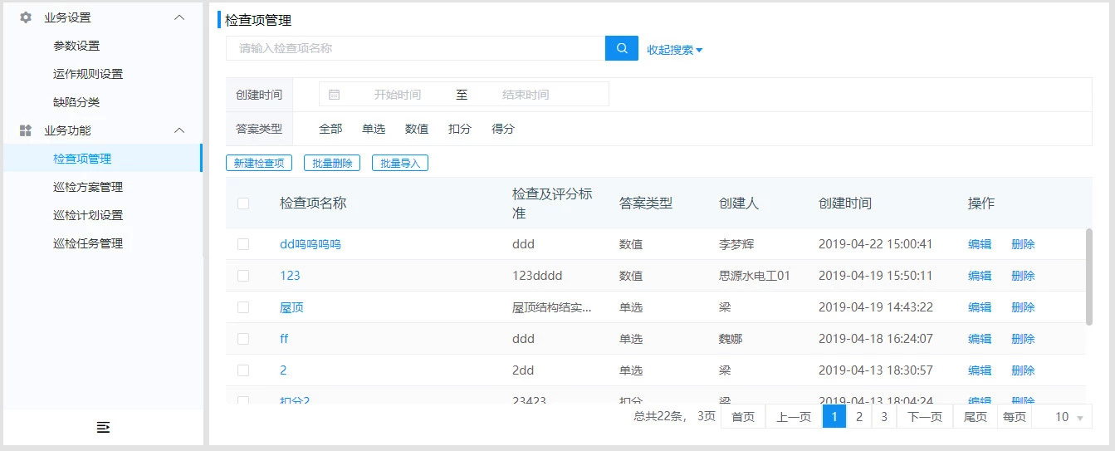The image size is (1115, 451).
Task: Open 巡检方案管理 in the sidebar
Action: coord(88,187)
